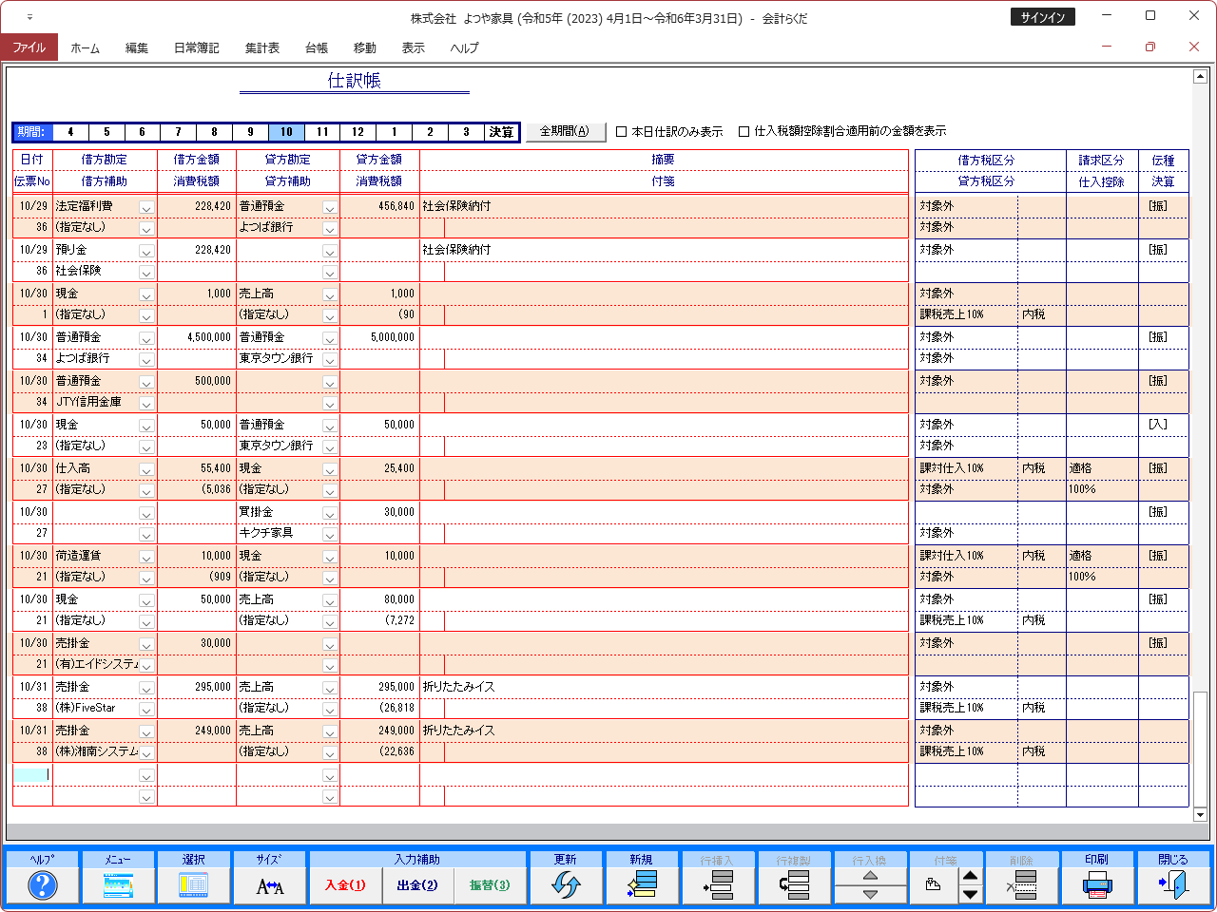Click the inner document minimize button

tap(1107, 47)
